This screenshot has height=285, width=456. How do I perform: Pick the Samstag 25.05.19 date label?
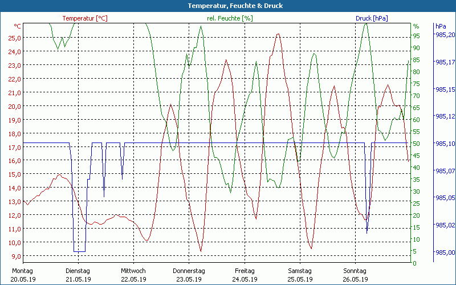point(299,275)
